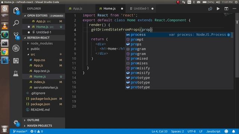Click Ln 4, Col 33 in status bar
239x134 pixels.
(159, 131)
